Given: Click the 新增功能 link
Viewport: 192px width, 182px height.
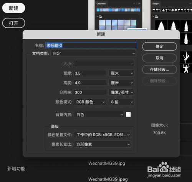Looking at the screenshot, I should click(x=16, y=169).
